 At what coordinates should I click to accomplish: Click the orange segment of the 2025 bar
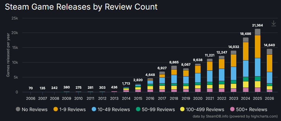(x=257, y=47)
